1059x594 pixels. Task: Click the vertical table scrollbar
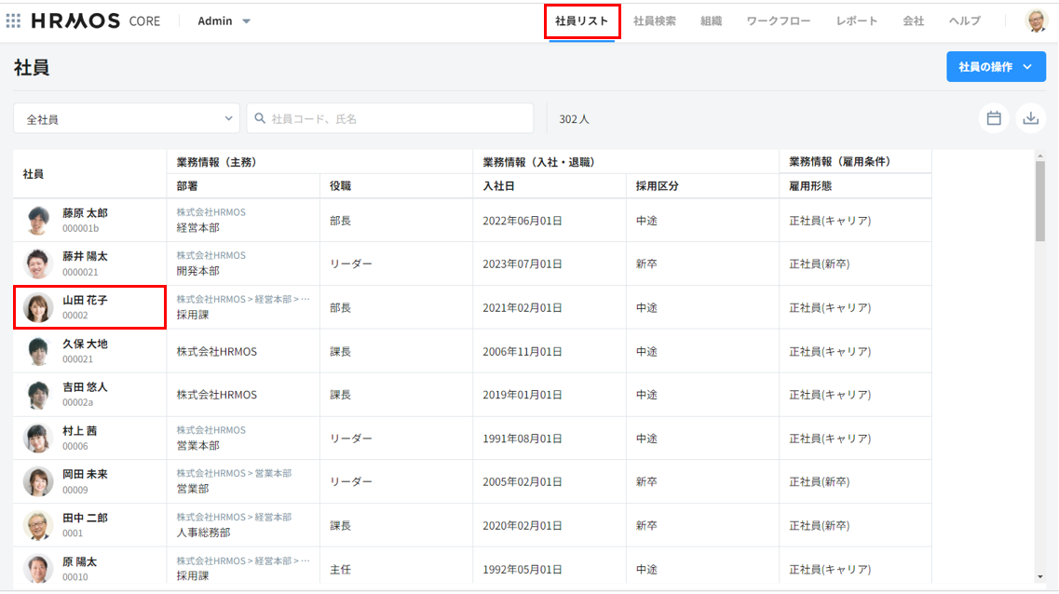tap(1039, 200)
